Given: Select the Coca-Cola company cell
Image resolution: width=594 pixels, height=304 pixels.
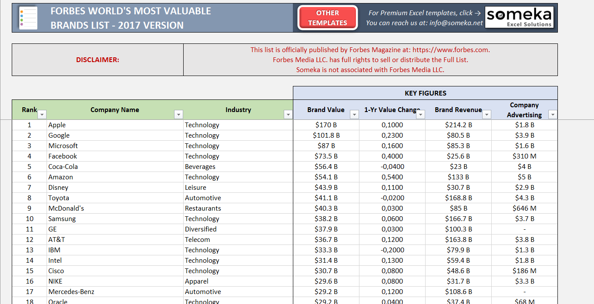Looking at the screenshot, I should point(115,167).
